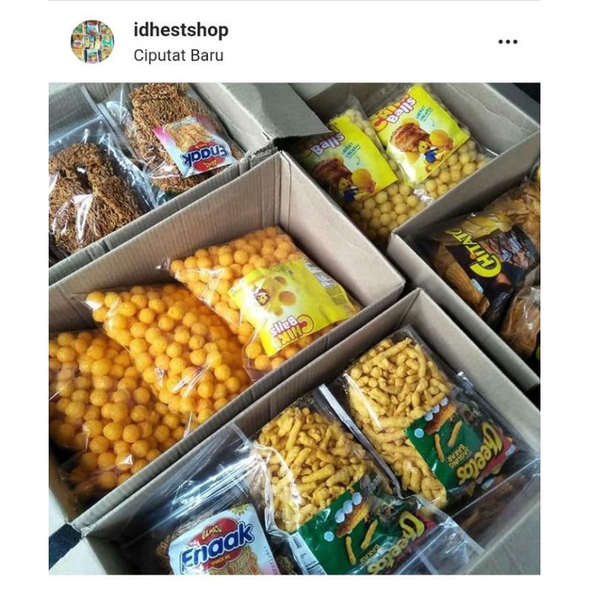Tap the black Chitato bag on right

486,260
